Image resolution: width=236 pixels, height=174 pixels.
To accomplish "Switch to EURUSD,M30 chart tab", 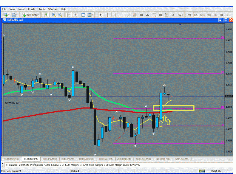I will click(x=12, y=159).
